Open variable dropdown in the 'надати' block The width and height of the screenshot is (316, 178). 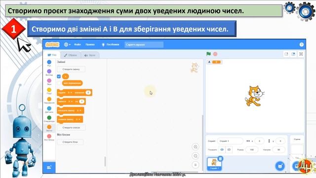click(x=70, y=92)
